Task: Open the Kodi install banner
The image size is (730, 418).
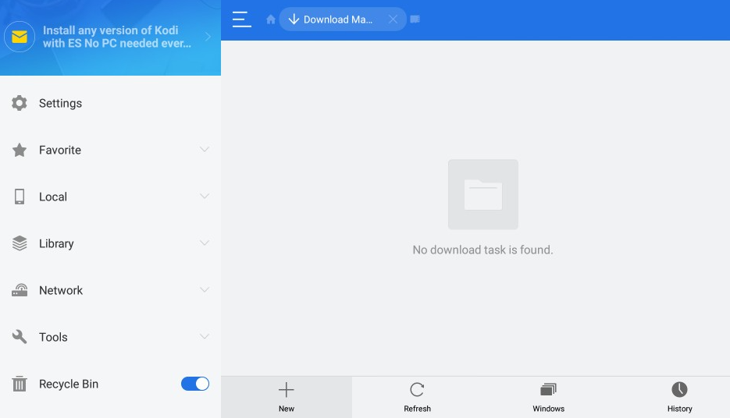Action: (117, 37)
